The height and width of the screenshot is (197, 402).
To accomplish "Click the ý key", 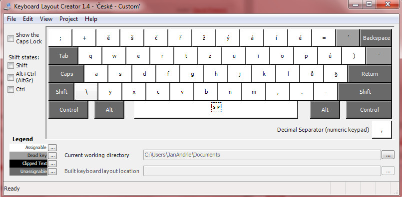I will click(x=228, y=38).
